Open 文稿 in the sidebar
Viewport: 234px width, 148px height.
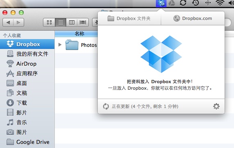pyautogui.click(x=27, y=93)
